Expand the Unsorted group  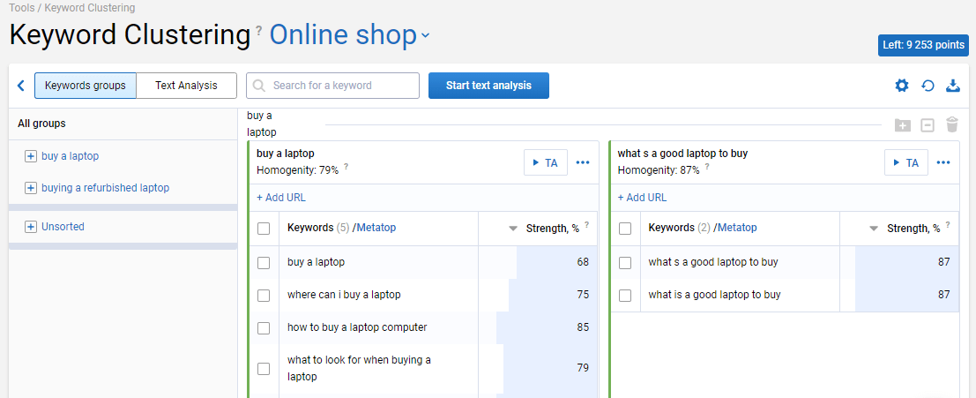pyautogui.click(x=31, y=228)
